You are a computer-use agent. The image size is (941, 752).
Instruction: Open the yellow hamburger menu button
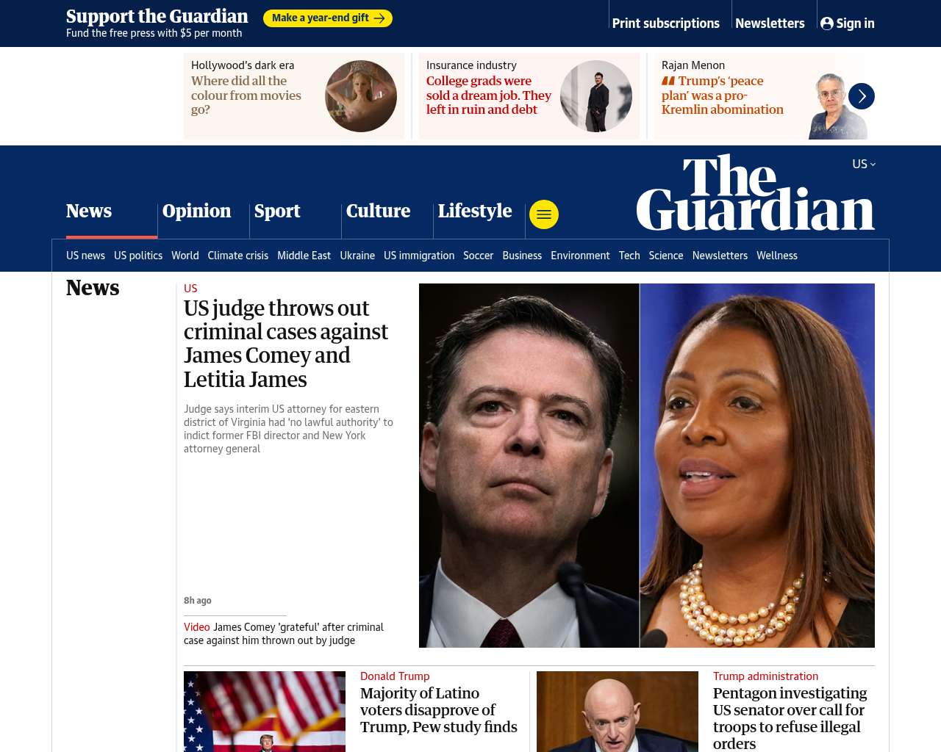tap(544, 214)
